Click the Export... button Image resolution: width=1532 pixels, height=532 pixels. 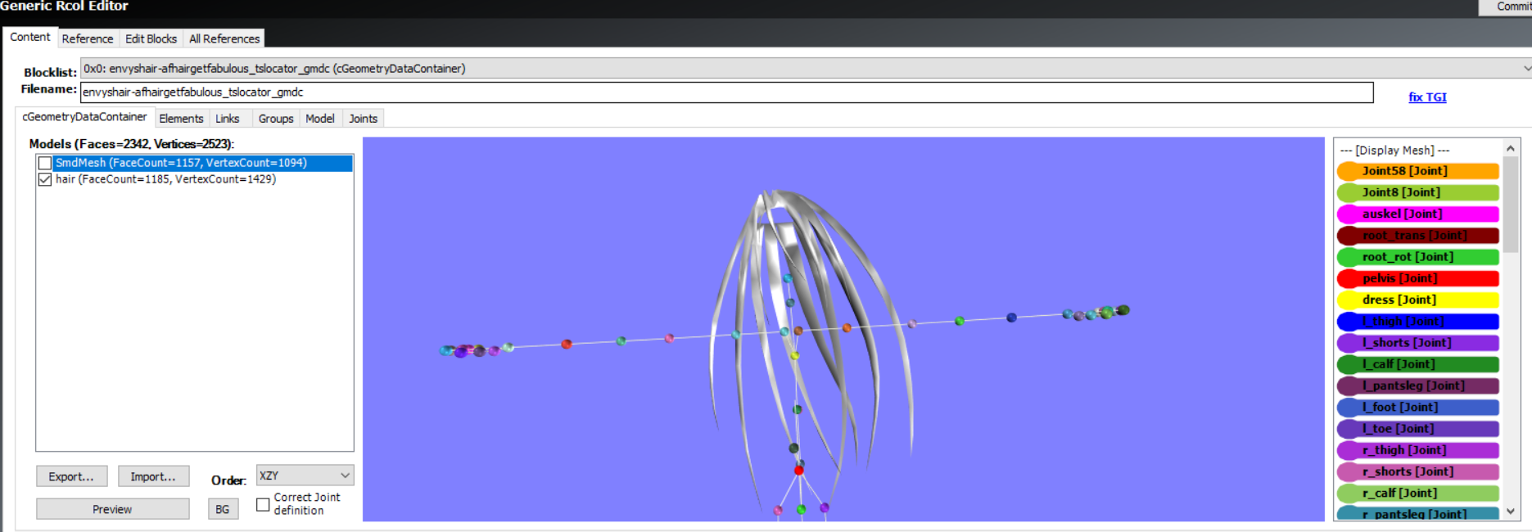[71, 476]
